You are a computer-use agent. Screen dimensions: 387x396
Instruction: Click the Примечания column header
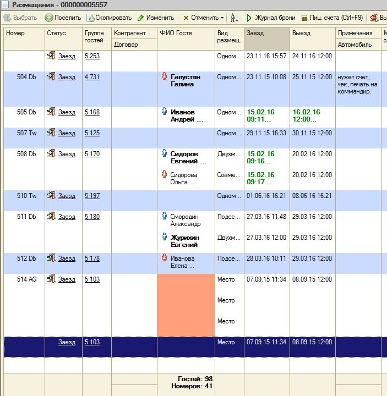[358, 33]
